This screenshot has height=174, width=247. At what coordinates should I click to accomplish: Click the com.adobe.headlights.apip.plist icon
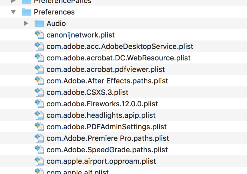pyautogui.click(x=39, y=115)
